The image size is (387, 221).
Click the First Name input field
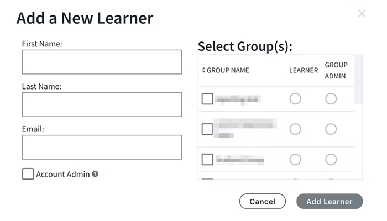[102, 62]
